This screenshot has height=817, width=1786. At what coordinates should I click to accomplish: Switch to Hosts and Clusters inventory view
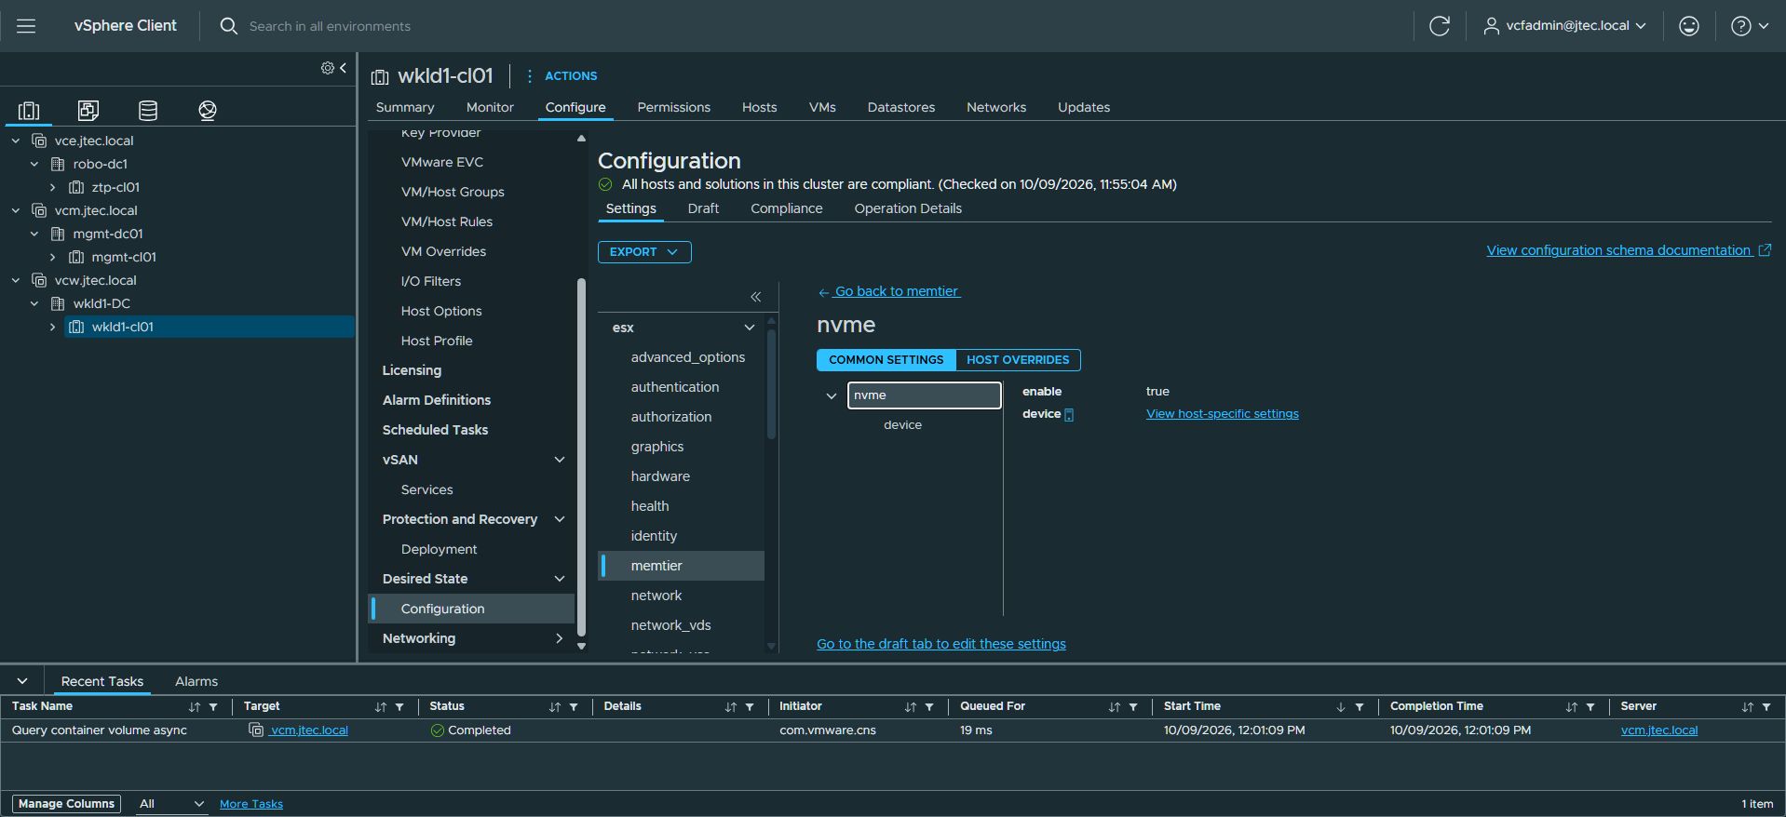[29, 111]
